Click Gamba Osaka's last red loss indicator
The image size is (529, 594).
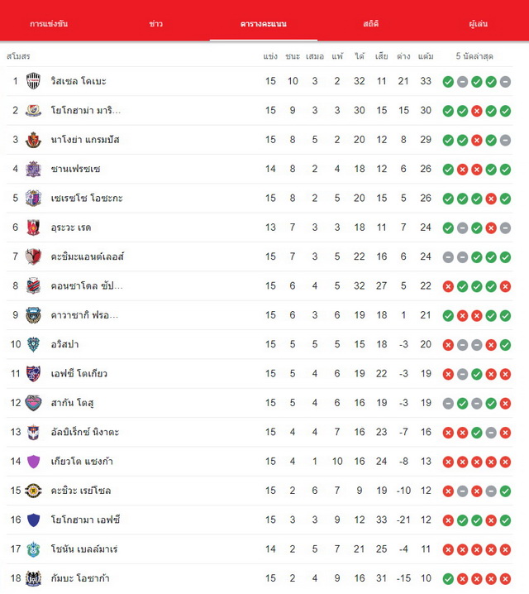click(x=505, y=578)
